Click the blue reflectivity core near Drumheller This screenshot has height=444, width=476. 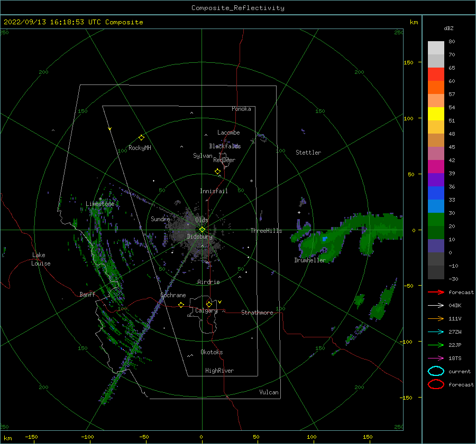(x=325, y=239)
